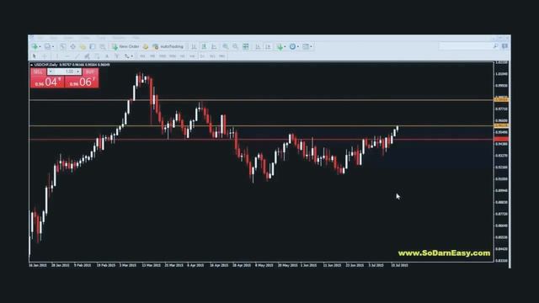Click the buy price panel showing 06
The height and width of the screenshot is (303, 539).
point(82,82)
